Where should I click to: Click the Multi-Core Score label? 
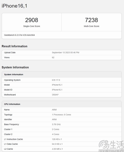tap(92, 26)
